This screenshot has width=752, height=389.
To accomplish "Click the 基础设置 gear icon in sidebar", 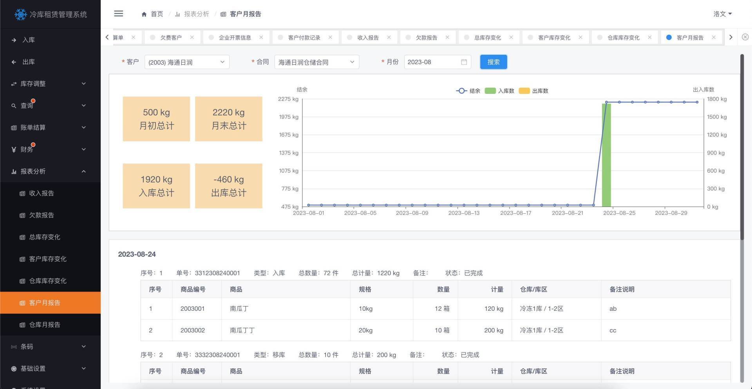I will [13, 368].
